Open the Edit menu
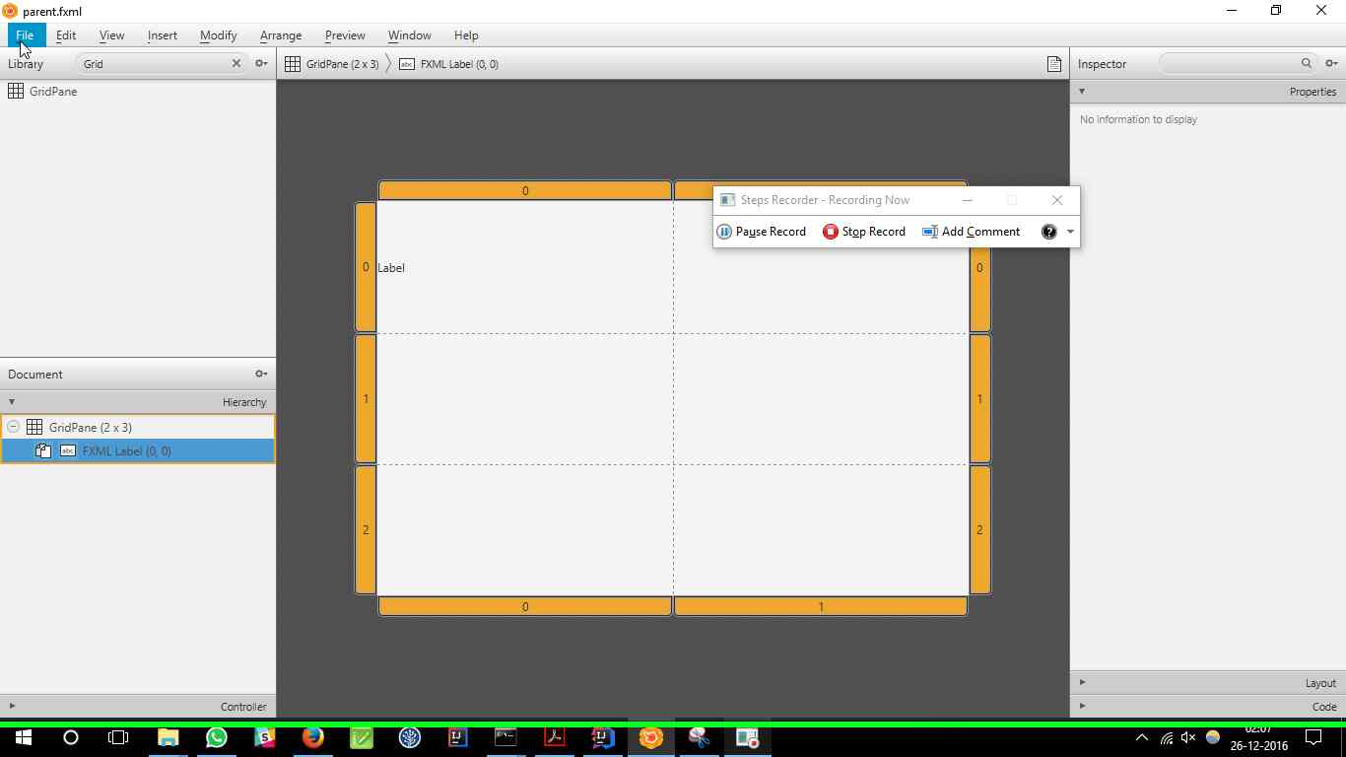 66,35
